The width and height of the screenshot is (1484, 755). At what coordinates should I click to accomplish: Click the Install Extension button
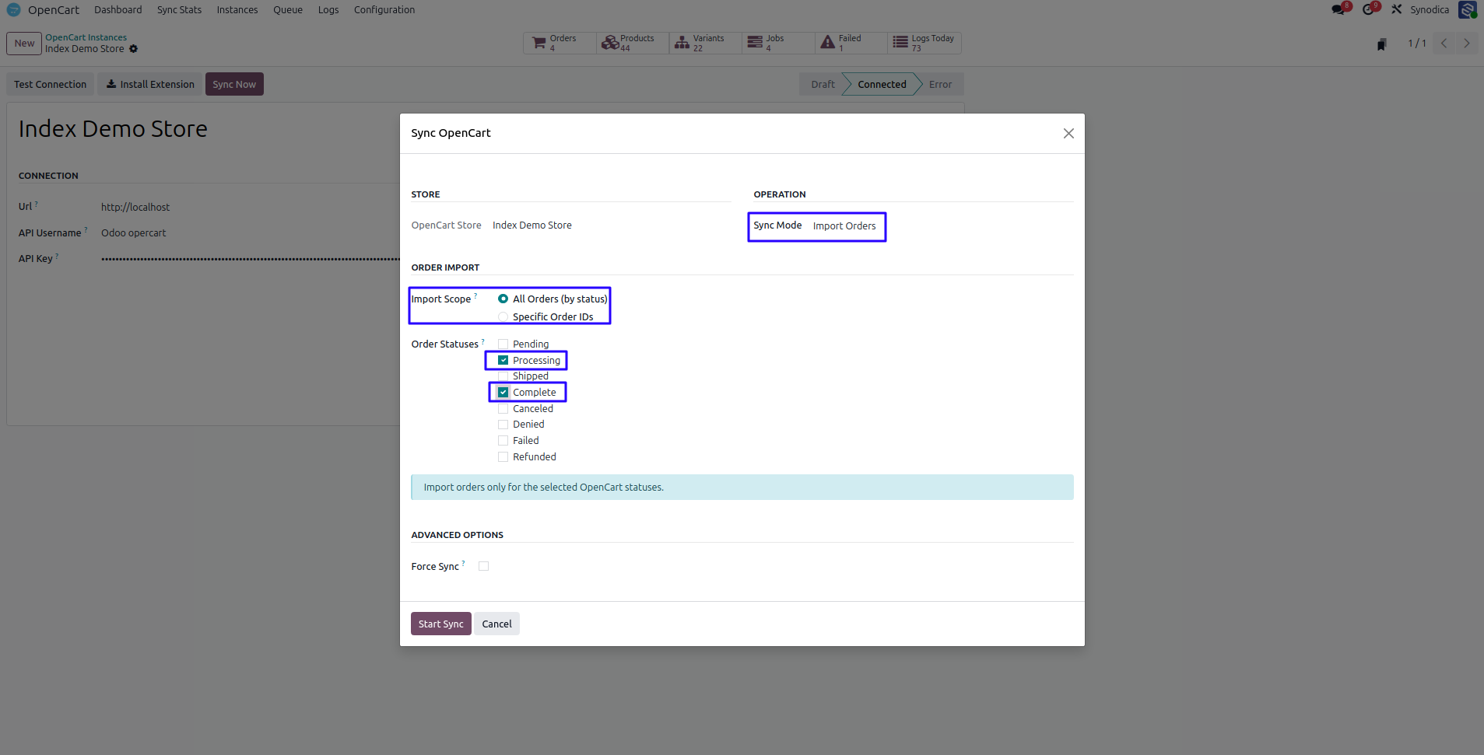point(150,84)
